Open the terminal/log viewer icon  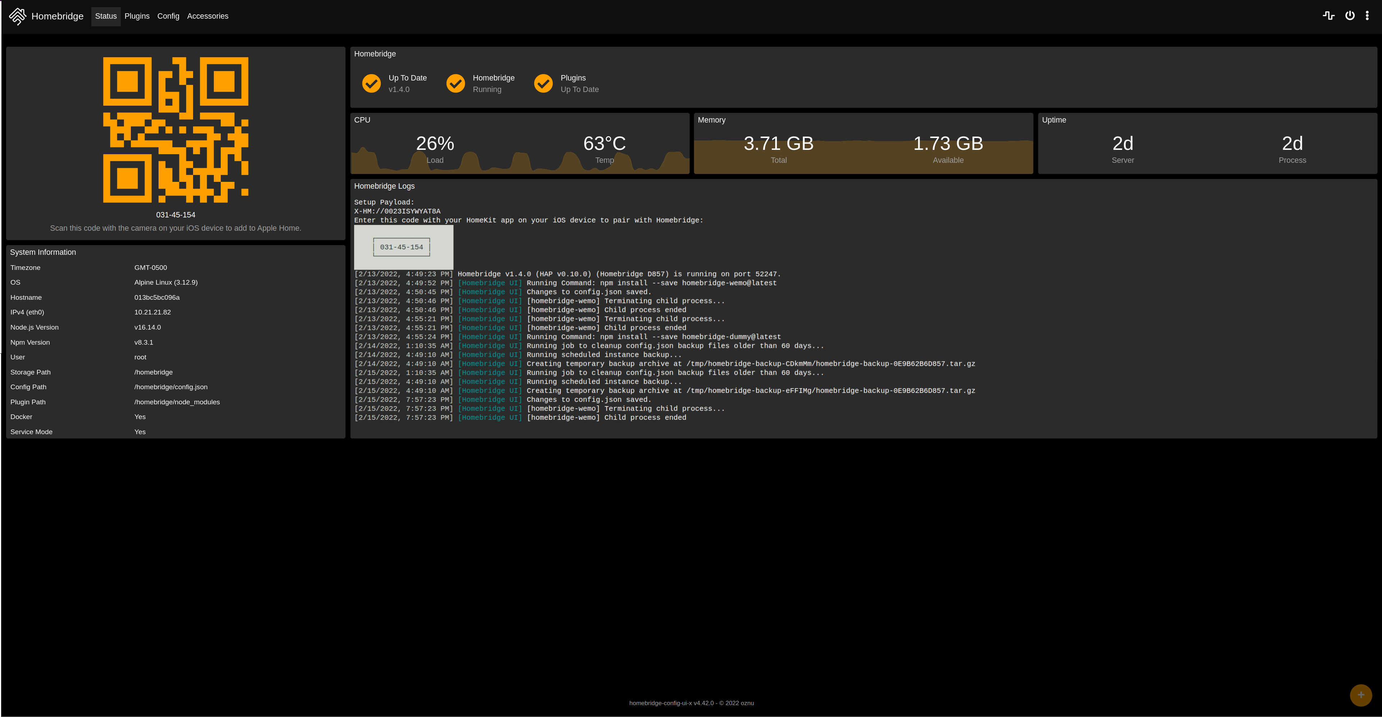pos(1328,15)
